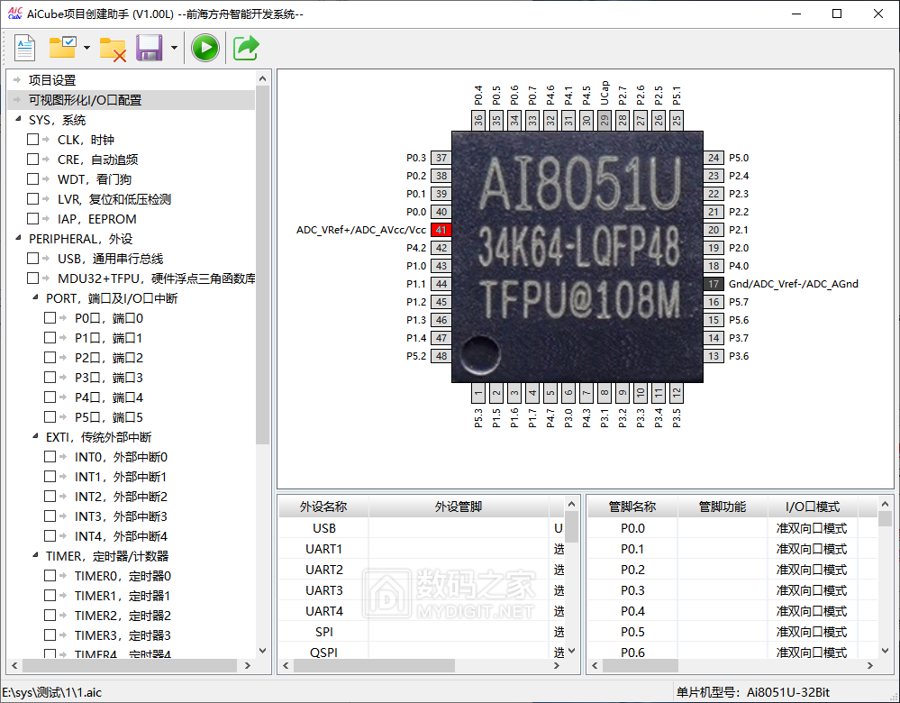This screenshot has width=900, height=703.
Task: Click the 外设名称 column header
Action: [323, 507]
